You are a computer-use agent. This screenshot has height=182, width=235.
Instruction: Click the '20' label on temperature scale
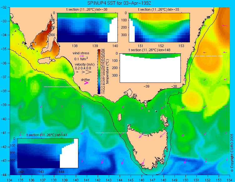point(103,67)
